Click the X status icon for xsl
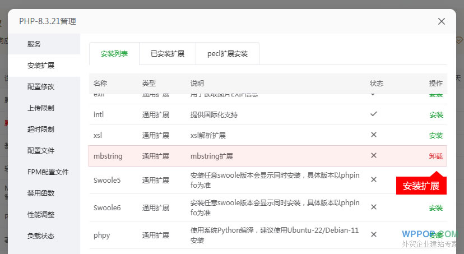 (374, 135)
